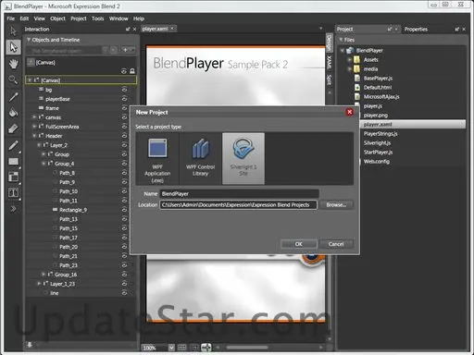Collapse the Group_4 tree node
The image size is (474, 355).
(x=44, y=164)
